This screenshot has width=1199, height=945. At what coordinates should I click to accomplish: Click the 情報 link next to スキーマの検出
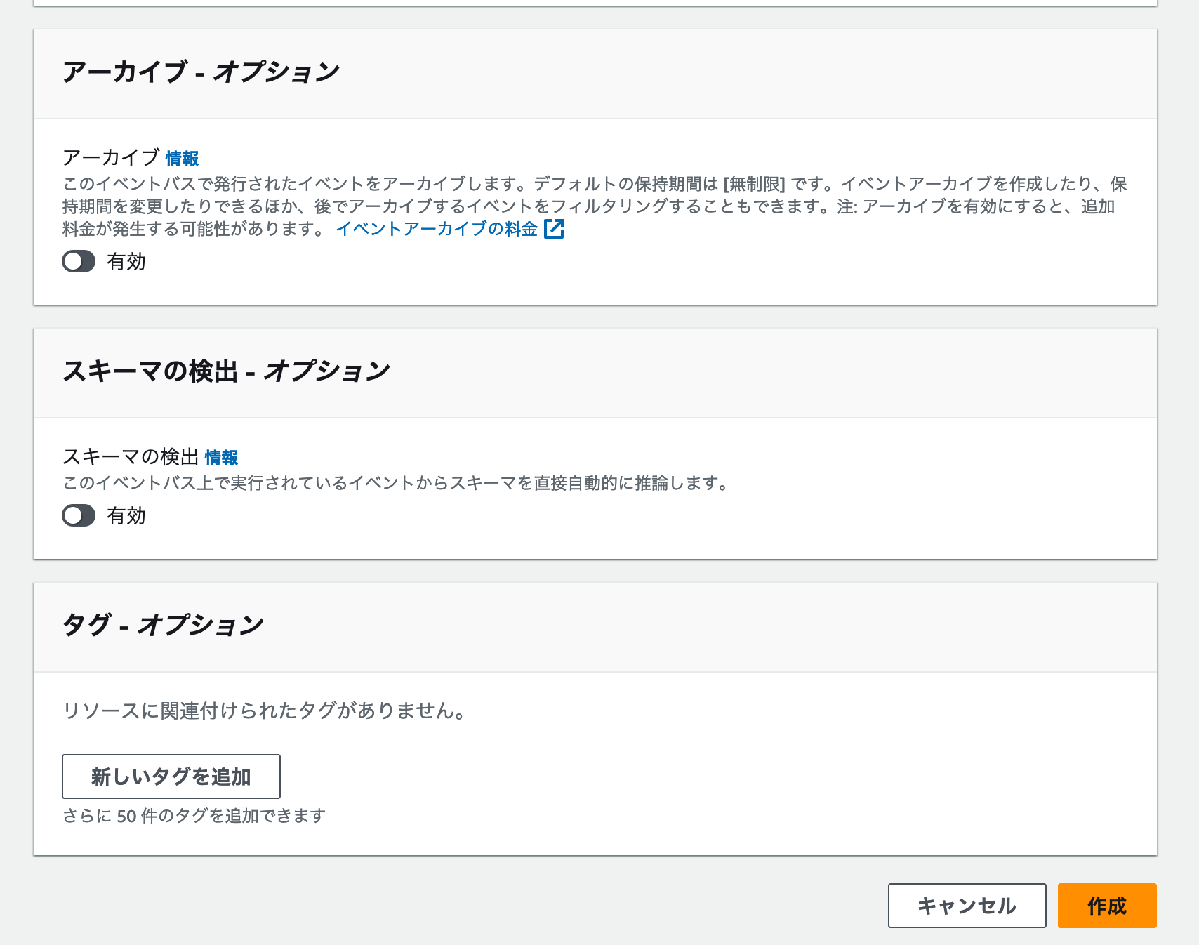click(x=220, y=458)
